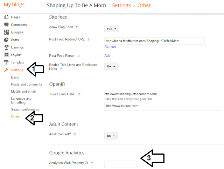The image size is (224, 169).
Task: Click the Google+ icon in sidebar
Action: pyautogui.click(x=6, y=32)
